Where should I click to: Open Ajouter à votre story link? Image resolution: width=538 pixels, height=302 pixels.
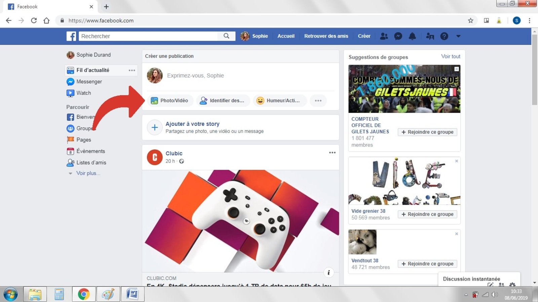192,124
